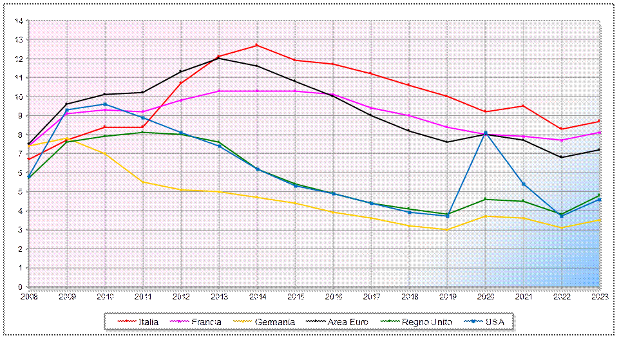The width and height of the screenshot is (619, 340).
Task: Click the 2021 label on the x-axis
Action: (x=524, y=296)
